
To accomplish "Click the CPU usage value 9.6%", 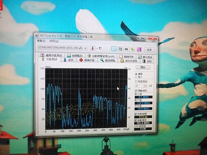I will pos(143,129).
